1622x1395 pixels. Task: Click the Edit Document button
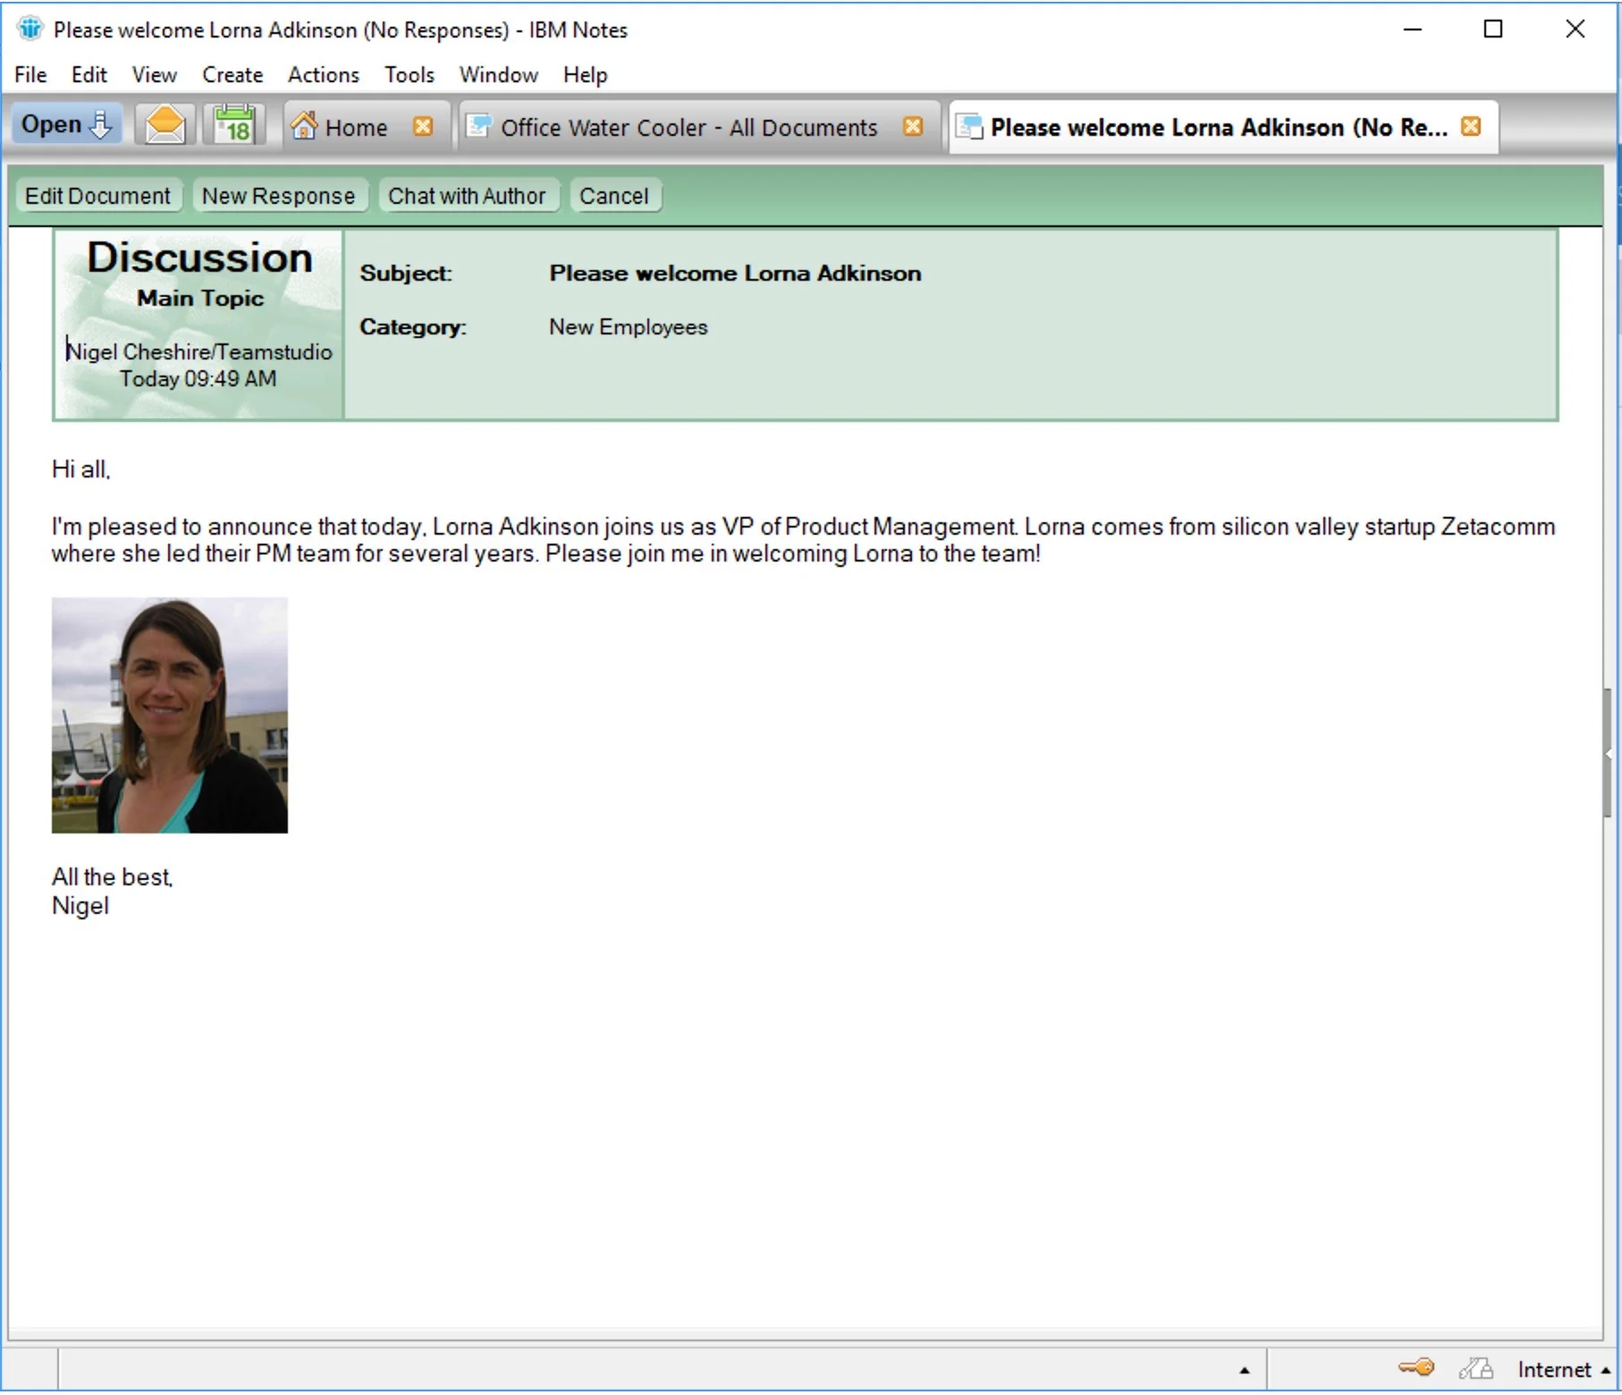97,196
